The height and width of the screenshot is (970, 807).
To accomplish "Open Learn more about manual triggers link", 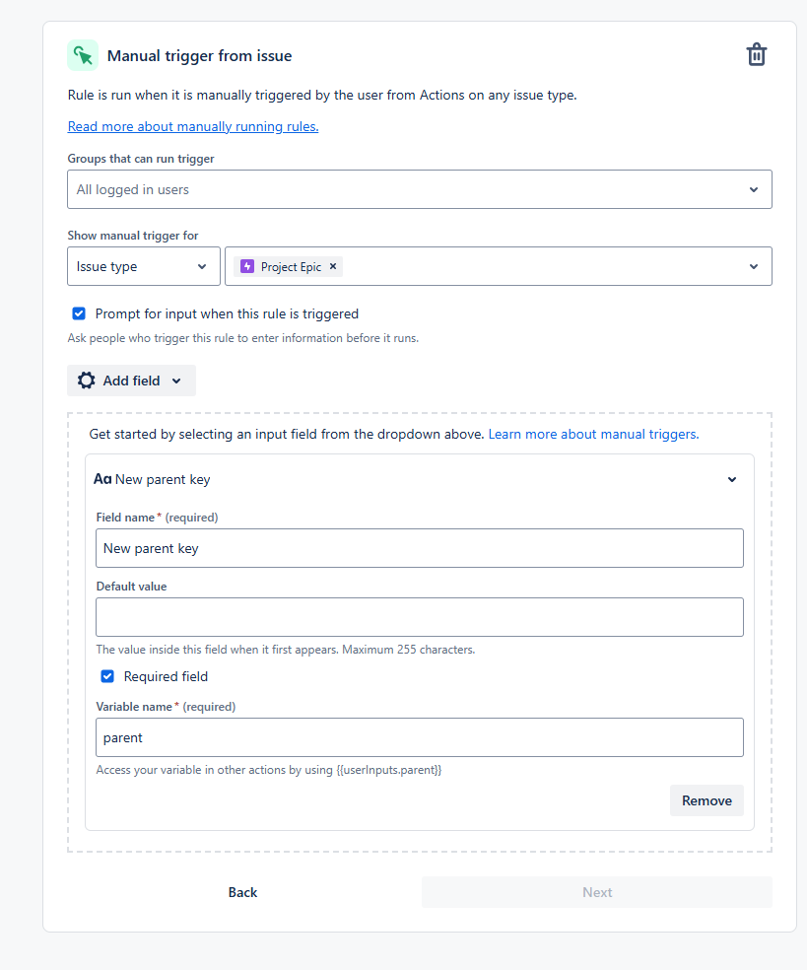I will [593, 434].
